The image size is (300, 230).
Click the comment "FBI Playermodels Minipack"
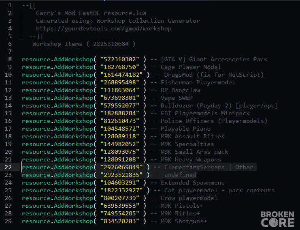coord(205,113)
